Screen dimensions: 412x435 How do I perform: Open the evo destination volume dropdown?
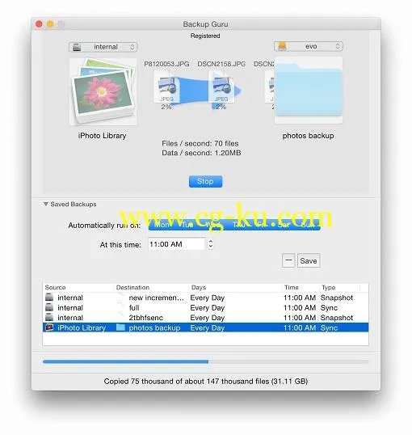309,46
